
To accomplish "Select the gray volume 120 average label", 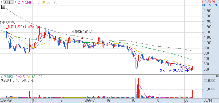I will tap(40, 77).
